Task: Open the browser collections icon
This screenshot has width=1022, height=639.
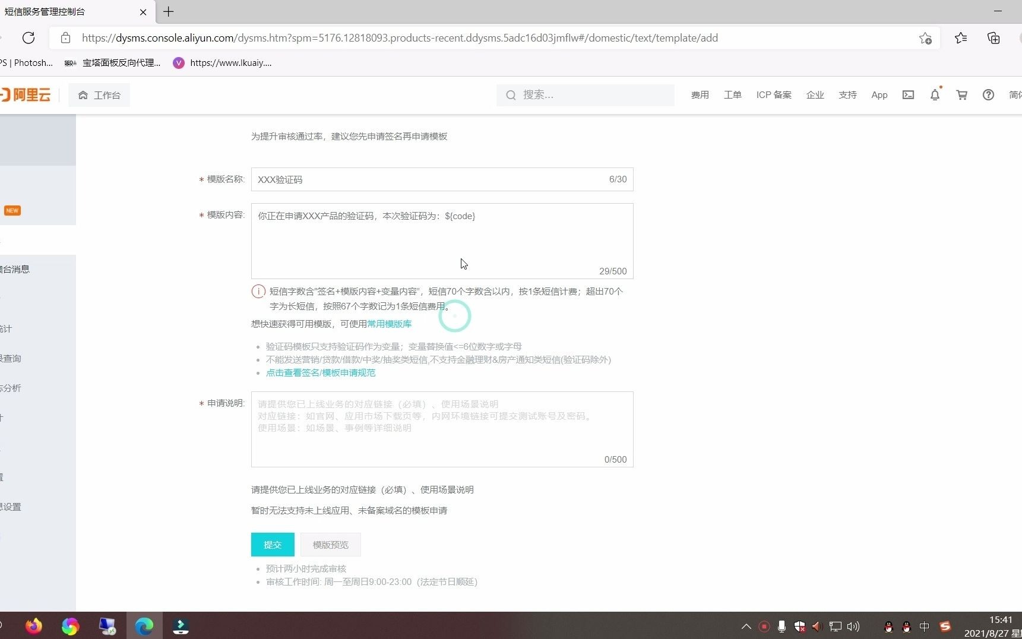Action: click(x=993, y=38)
